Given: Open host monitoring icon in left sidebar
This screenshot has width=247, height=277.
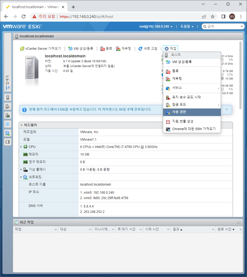Looking at the screenshot, I should [x=8, y=115].
